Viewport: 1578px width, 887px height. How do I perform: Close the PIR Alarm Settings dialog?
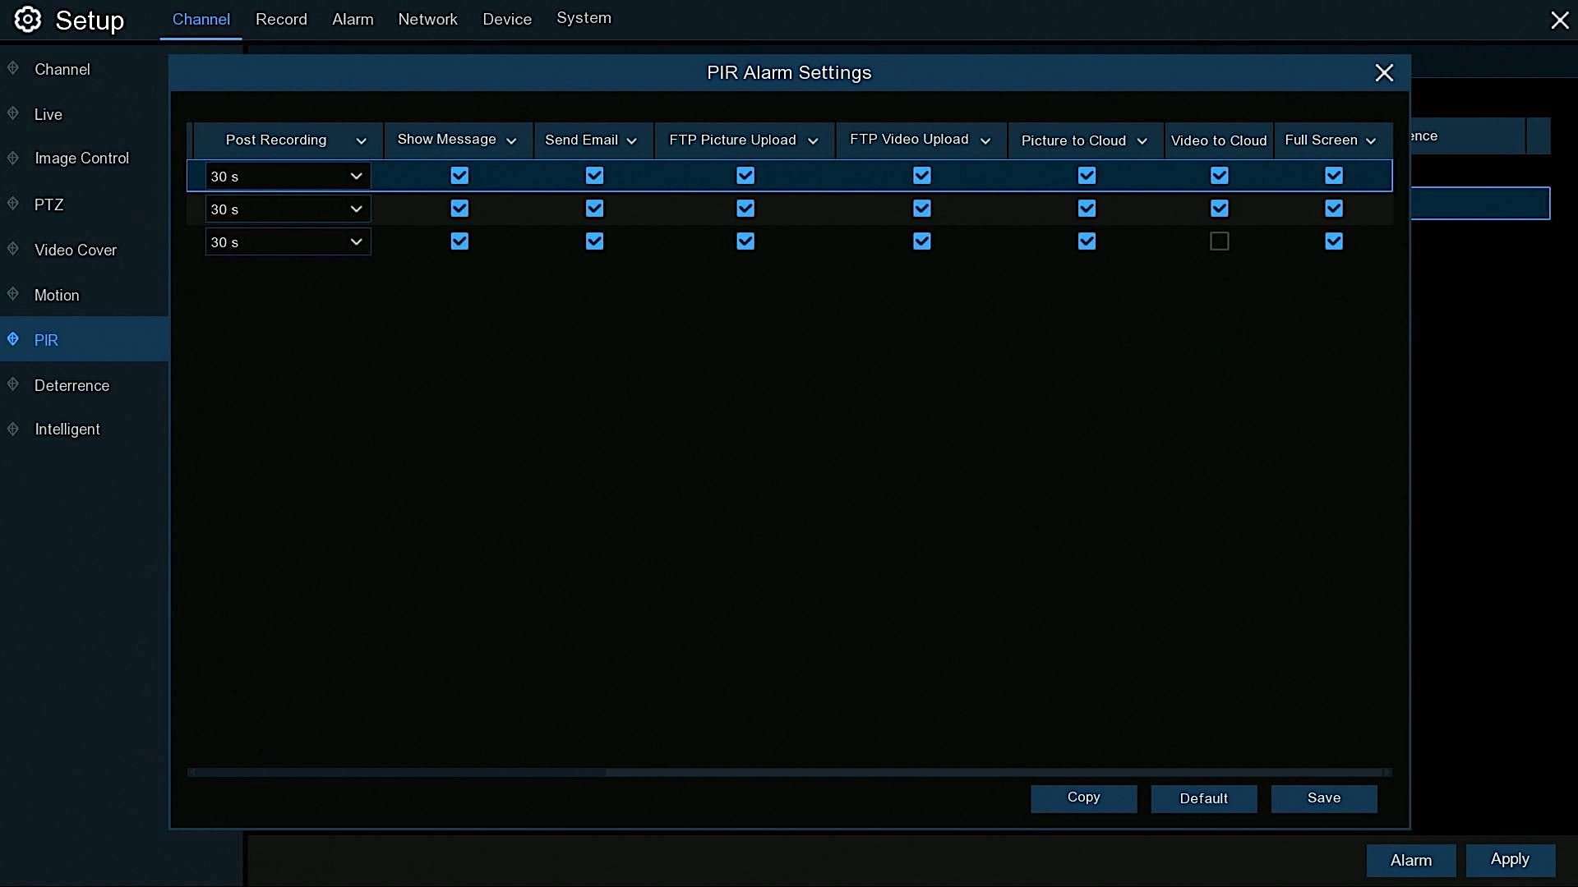click(x=1384, y=73)
